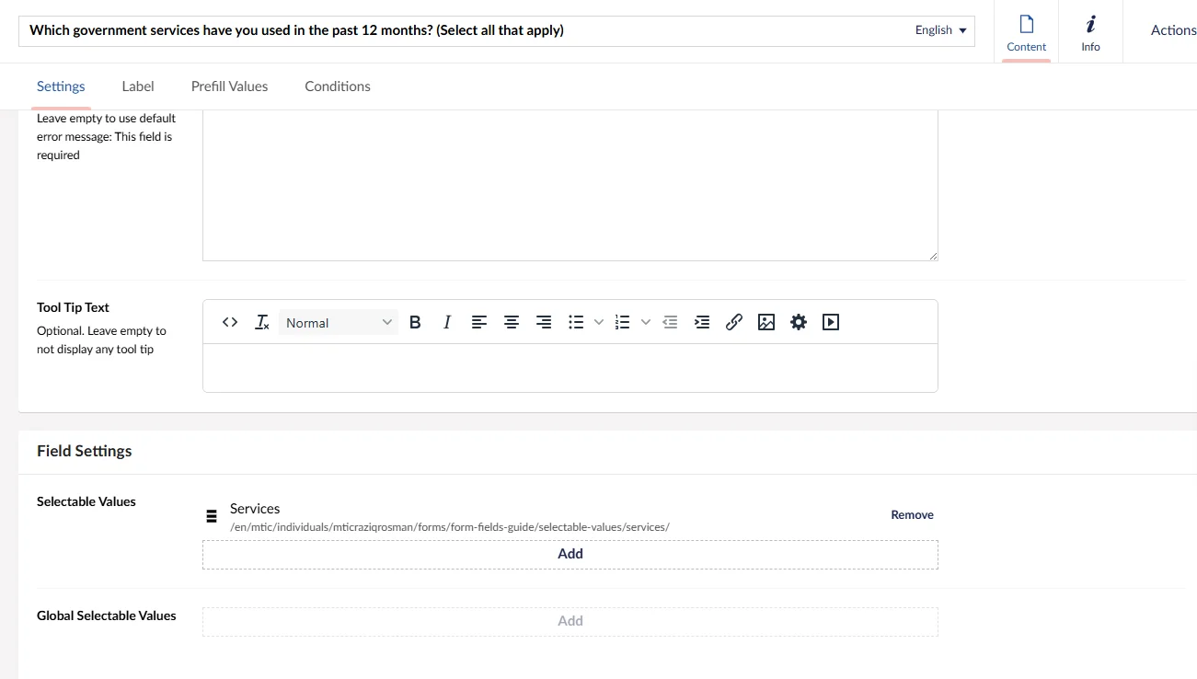The image size is (1197, 679).
Task: Remove the Services selectable value
Action: tap(912, 515)
